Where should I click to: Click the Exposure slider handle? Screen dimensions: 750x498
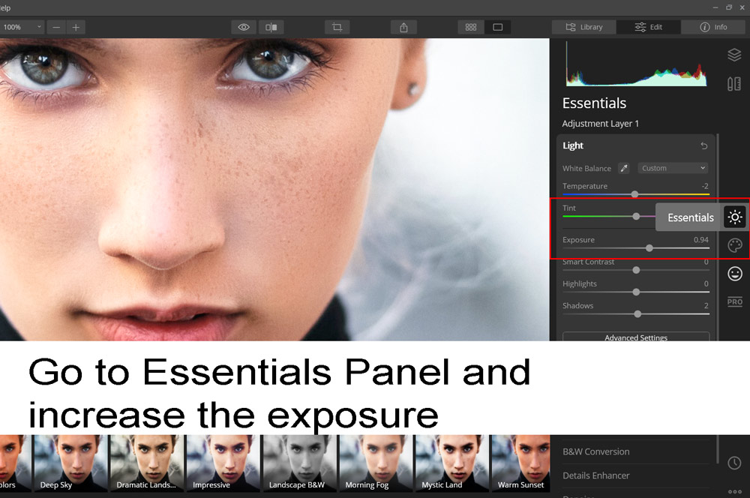(x=649, y=247)
